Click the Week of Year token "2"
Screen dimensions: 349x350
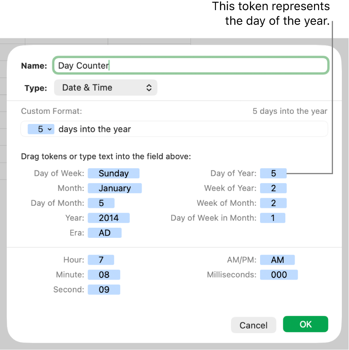tap(273, 188)
